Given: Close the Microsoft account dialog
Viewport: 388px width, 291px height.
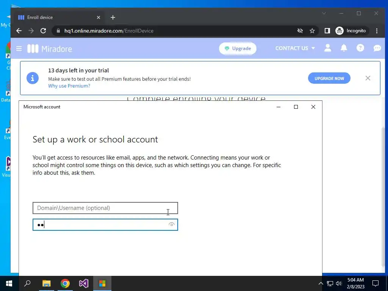Looking at the screenshot, I should (313, 107).
